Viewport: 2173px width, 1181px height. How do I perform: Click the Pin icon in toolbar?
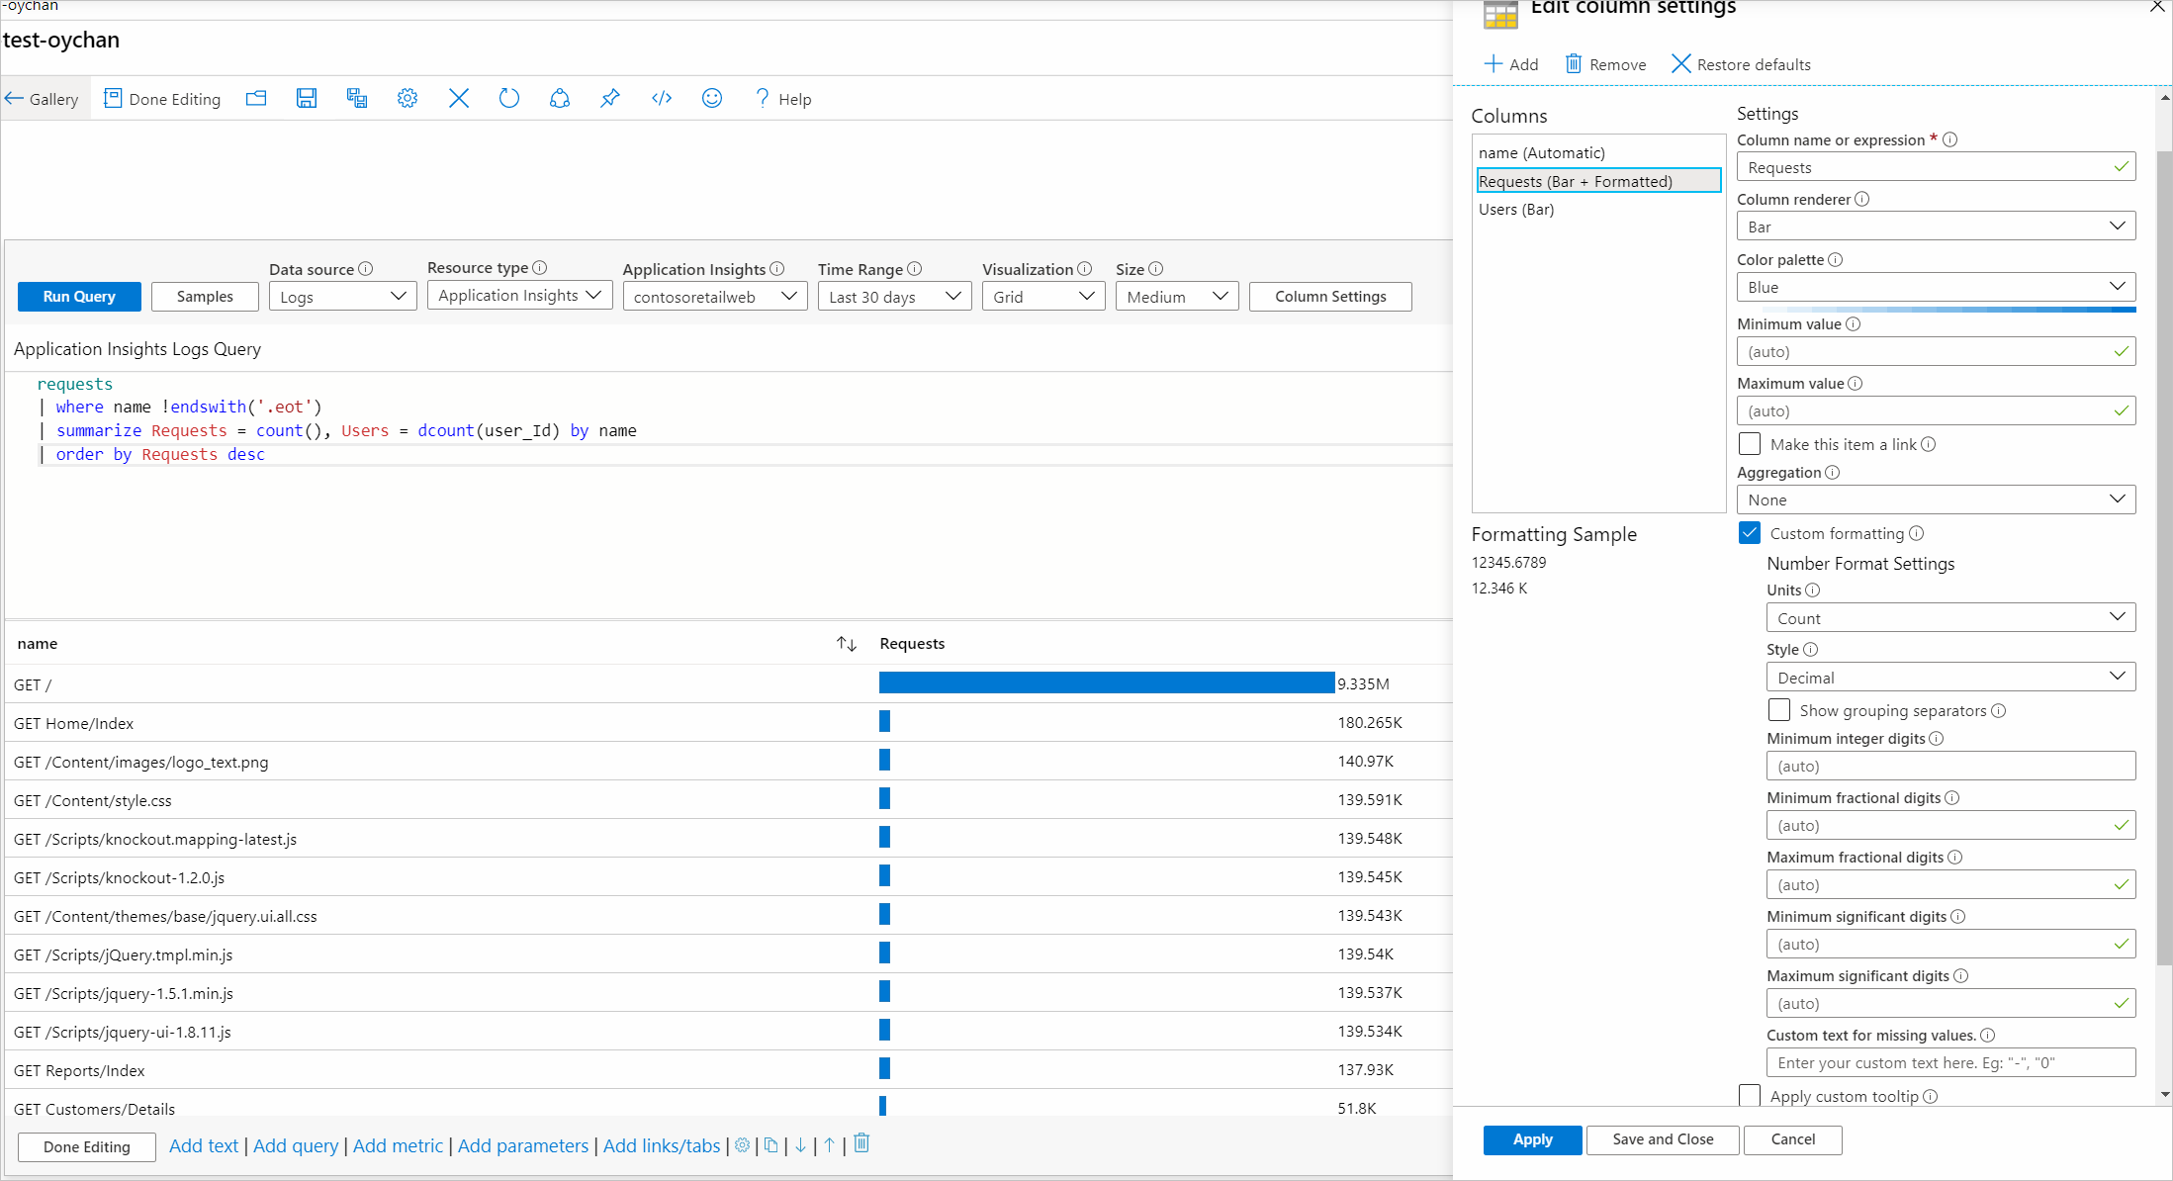610,98
